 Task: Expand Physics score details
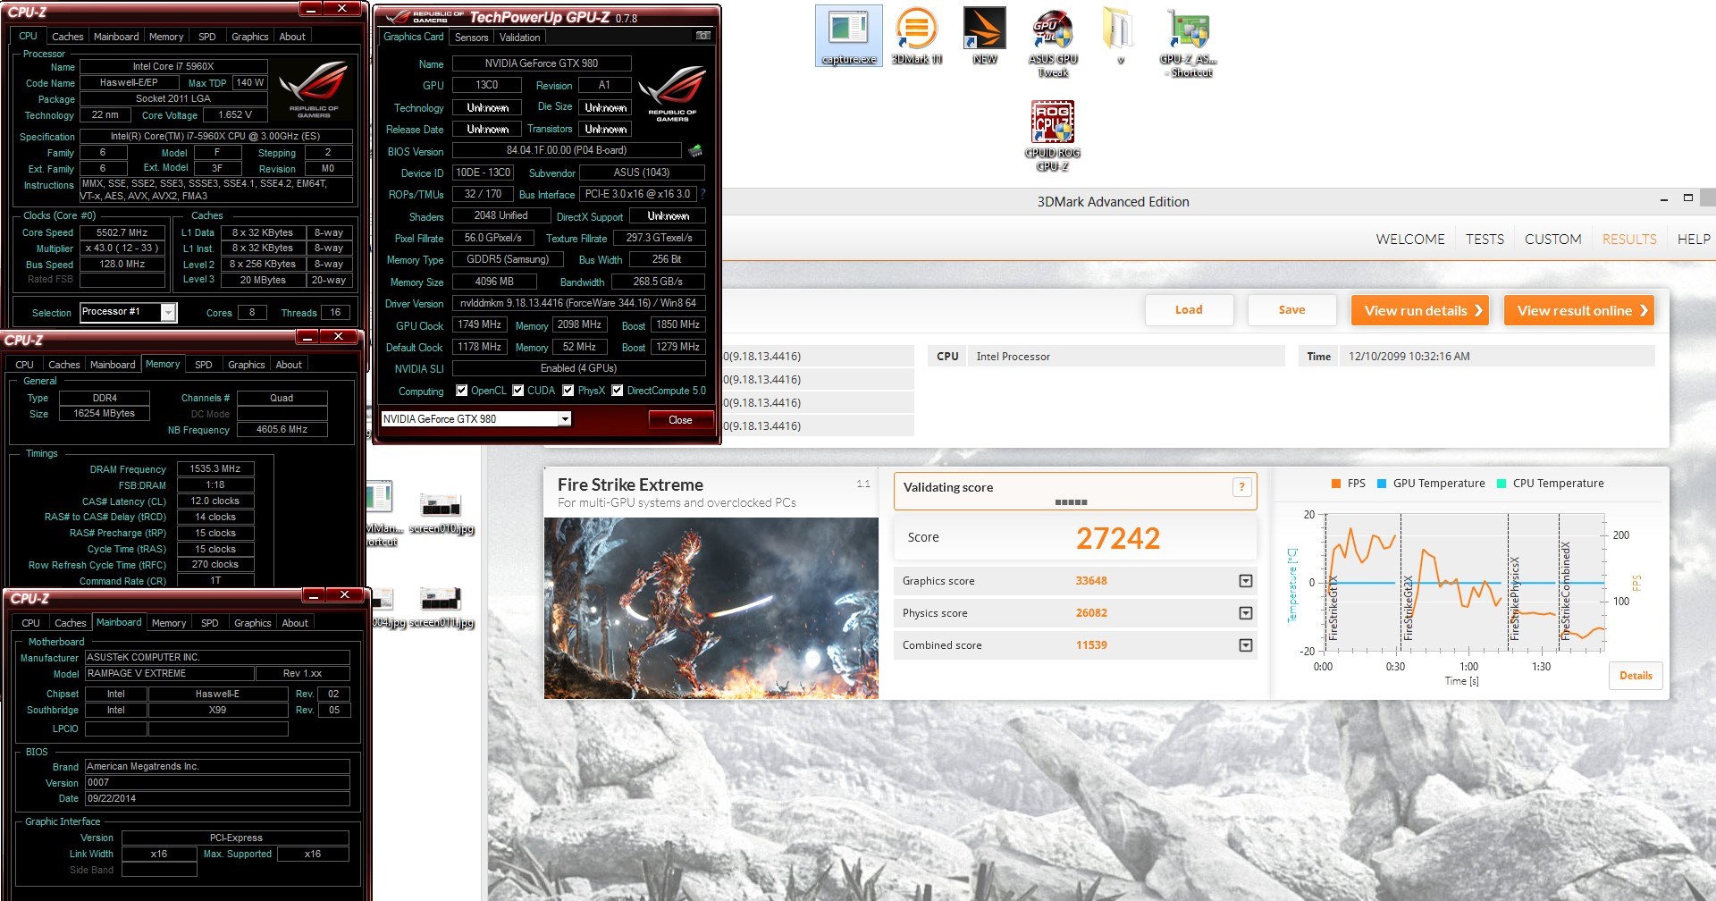1246,613
